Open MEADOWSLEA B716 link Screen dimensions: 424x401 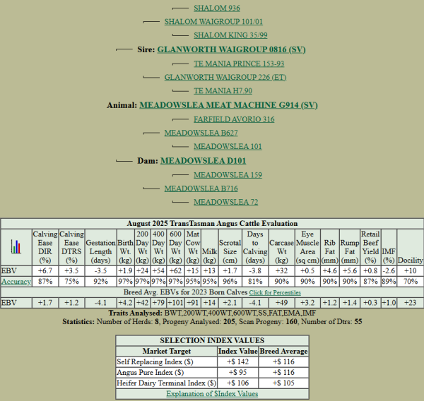pyautogui.click(x=201, y=188)
